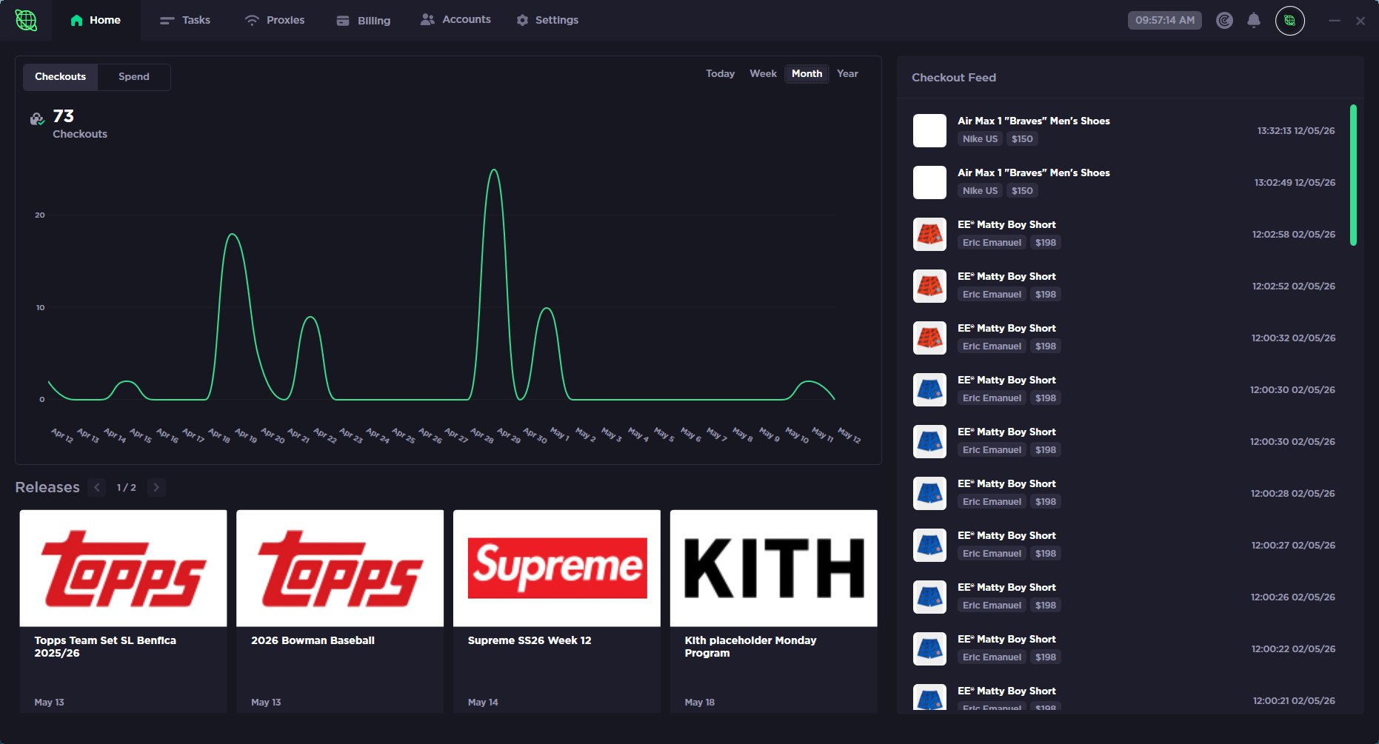Click Eric Emanuel tag in 12:02:58 row
This screenshot has height=744, width=1379.
(x=992, y=243)
